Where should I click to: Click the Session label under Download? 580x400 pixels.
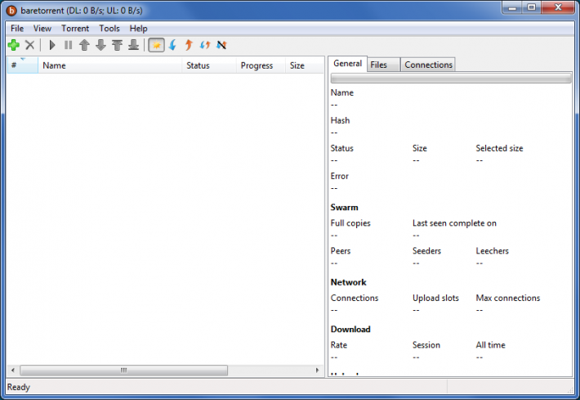coord(426,345)
